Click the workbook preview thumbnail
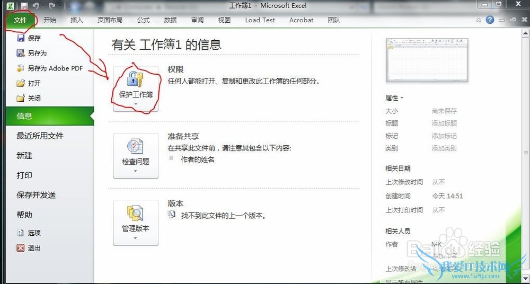Screen dimensions: 530x284 427,60
